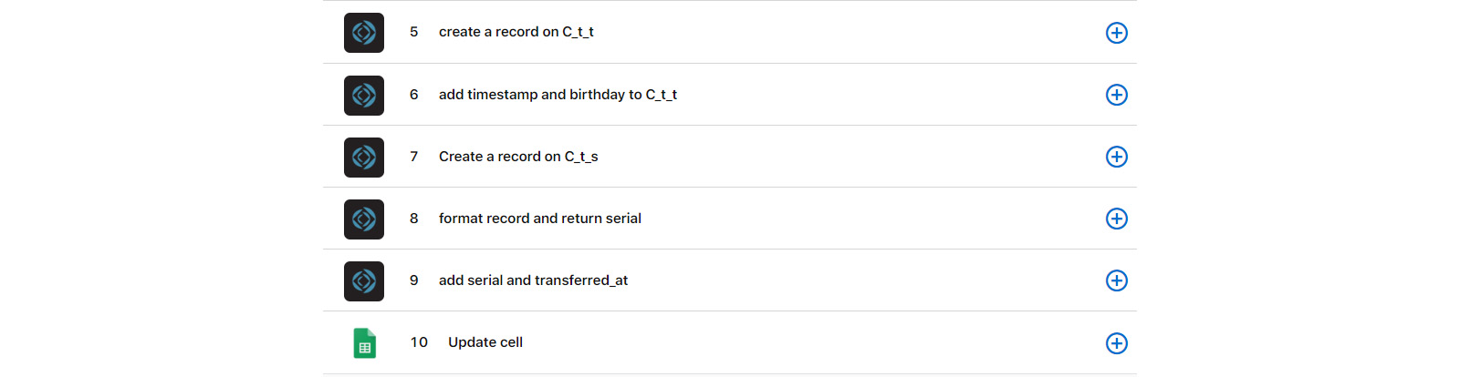Select 'add serial and transferred_at' step

[533, 280]
